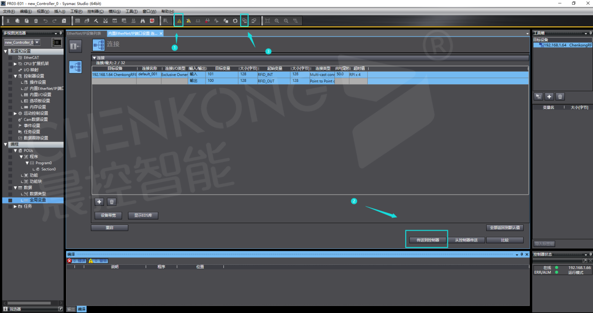Collapse the 控制器设置 tree node
The width and height of the screenshot is (593, 313).
15,76
